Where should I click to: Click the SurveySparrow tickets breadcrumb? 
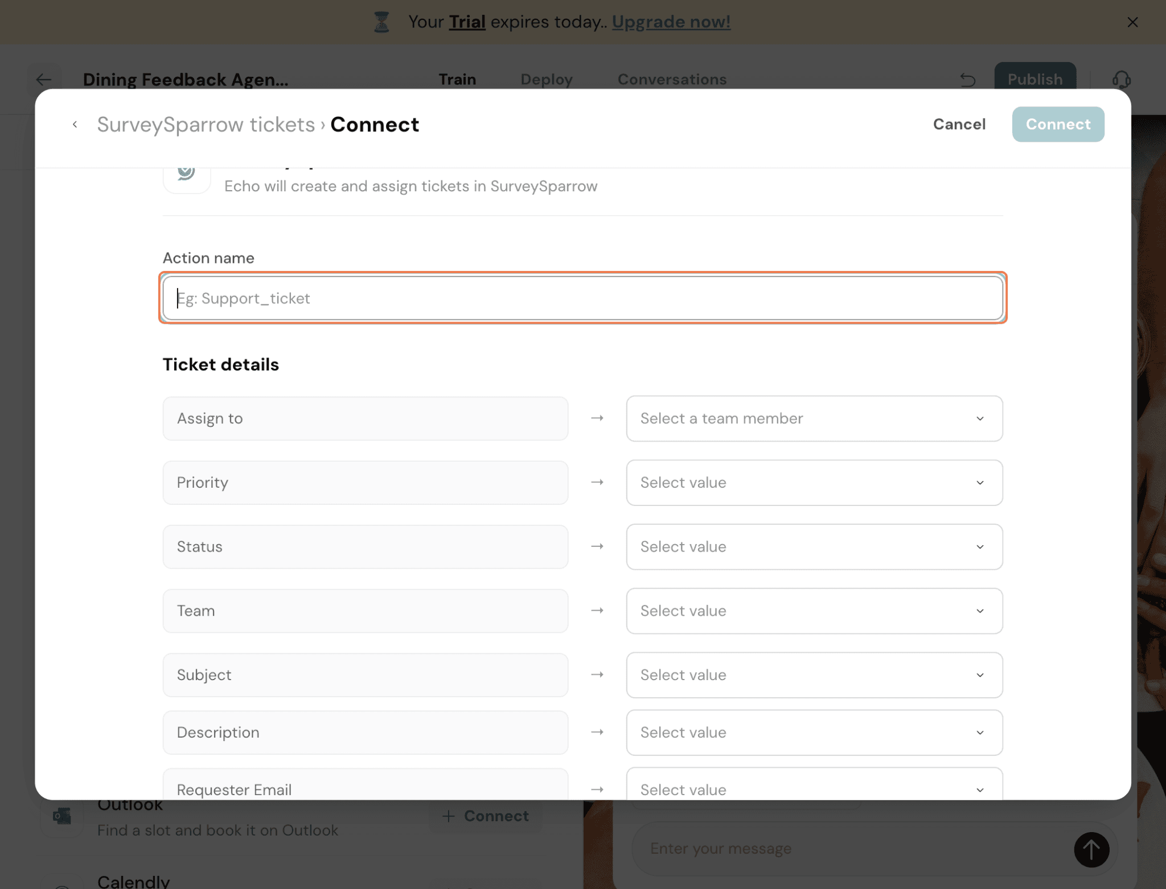coord(206,124)
